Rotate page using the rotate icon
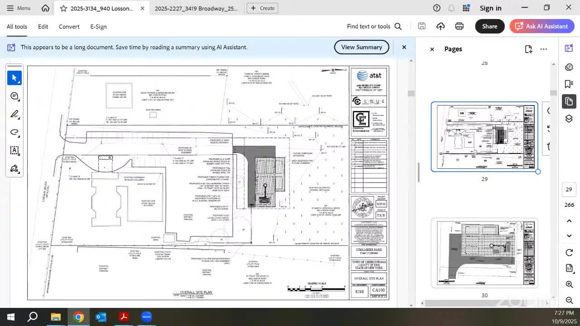Viewport: 580px width, 326px height. (569, 252)
